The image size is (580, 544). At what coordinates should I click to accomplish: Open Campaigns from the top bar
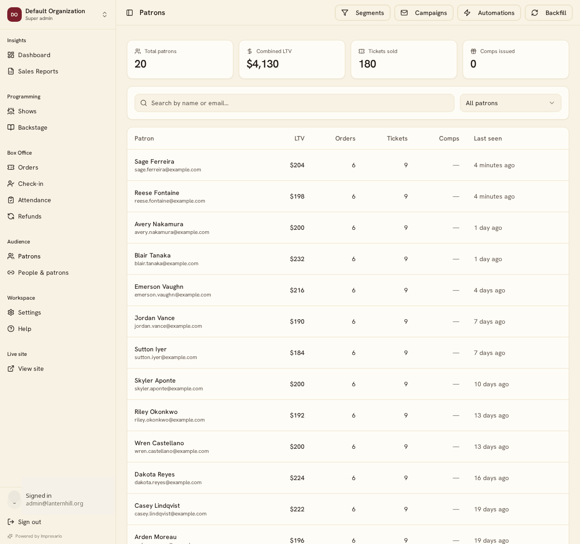(424, 13)
